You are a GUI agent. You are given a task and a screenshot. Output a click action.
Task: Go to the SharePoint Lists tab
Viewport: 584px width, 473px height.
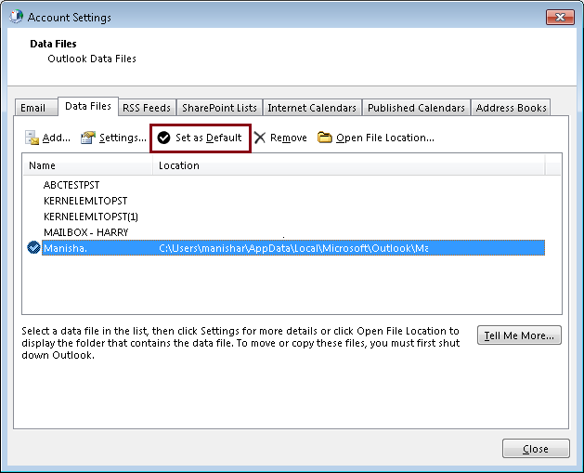[x=219, y=108]
